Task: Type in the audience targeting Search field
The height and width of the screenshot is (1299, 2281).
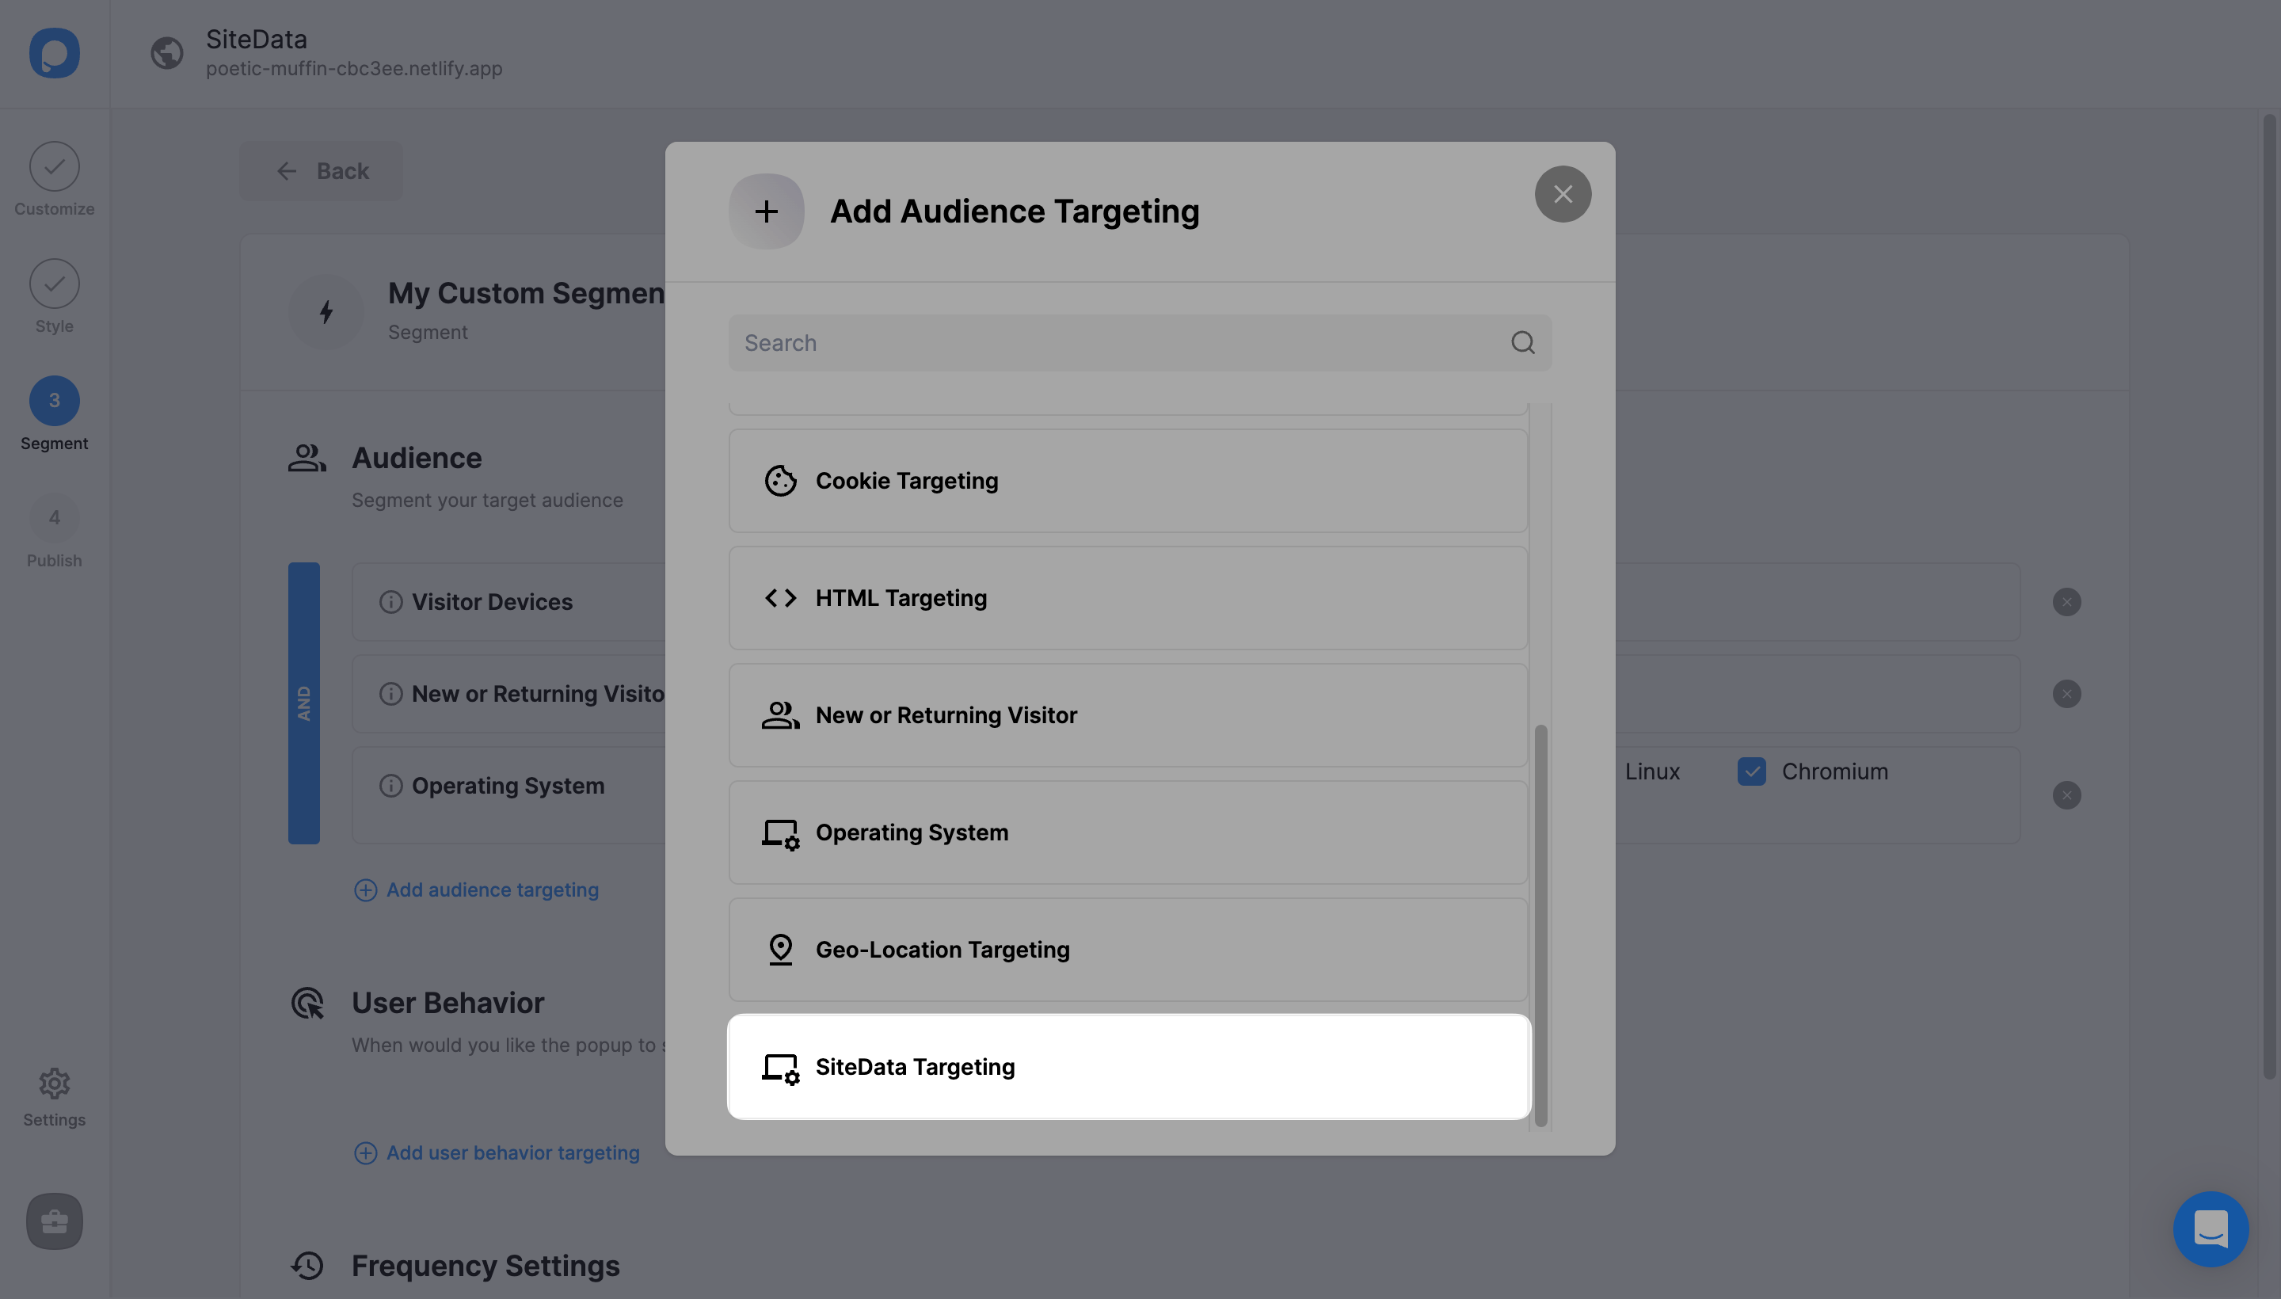Action: tap(1115, 343)
